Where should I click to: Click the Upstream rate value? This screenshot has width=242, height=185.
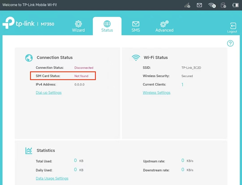click(187, 161)
